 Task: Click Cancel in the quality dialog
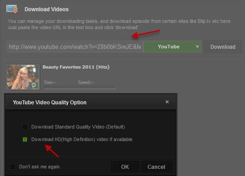pos(157,167)
